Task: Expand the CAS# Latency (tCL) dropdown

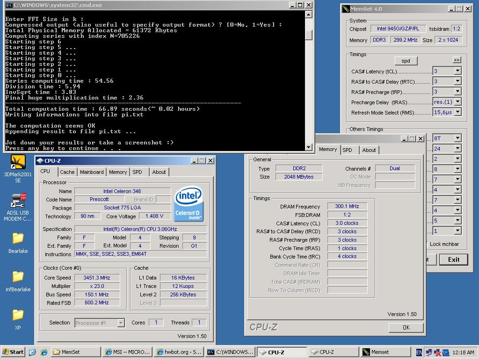Action: tap(457, 71)
